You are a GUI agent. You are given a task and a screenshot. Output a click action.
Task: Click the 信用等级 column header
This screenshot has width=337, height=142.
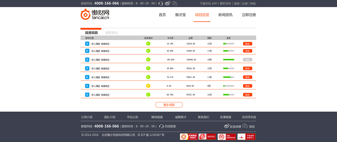pyautogui.click(x=148, y=38)
